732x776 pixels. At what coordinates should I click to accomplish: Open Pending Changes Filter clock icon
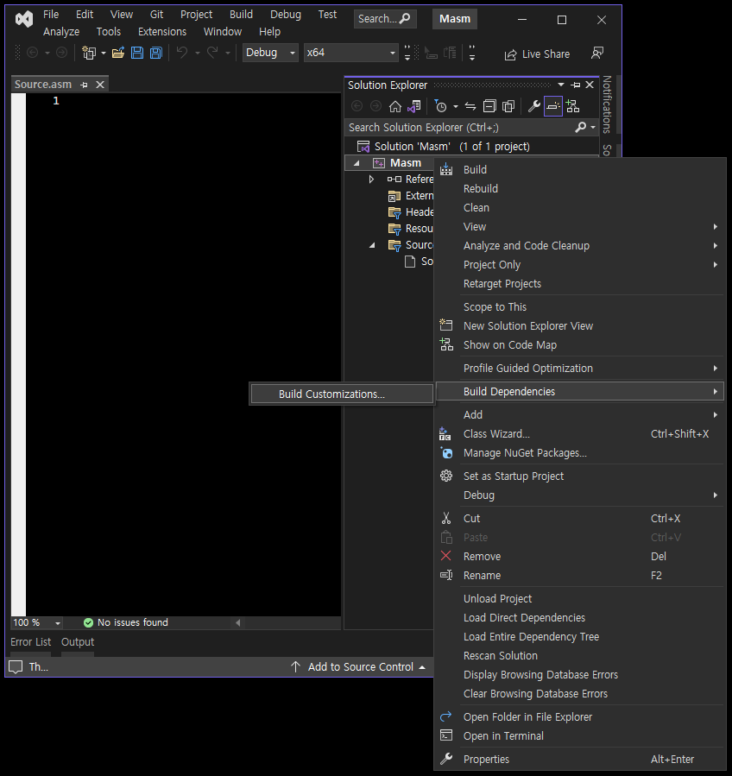[440, 106]
